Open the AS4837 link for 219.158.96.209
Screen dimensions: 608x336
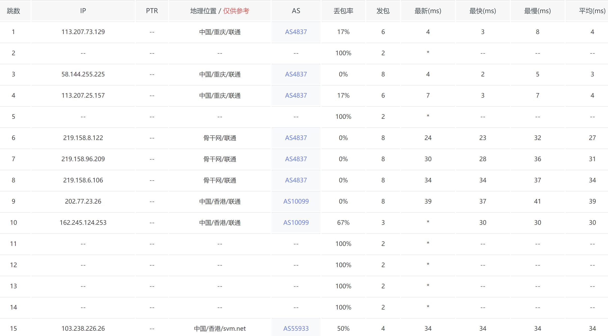(296, 159)
